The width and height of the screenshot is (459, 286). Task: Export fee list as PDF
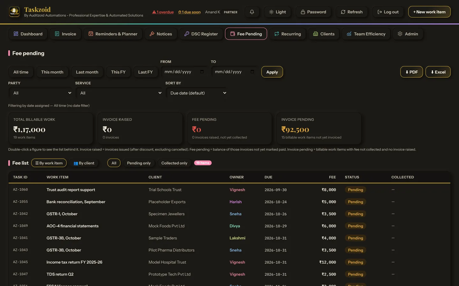(412, 72)
